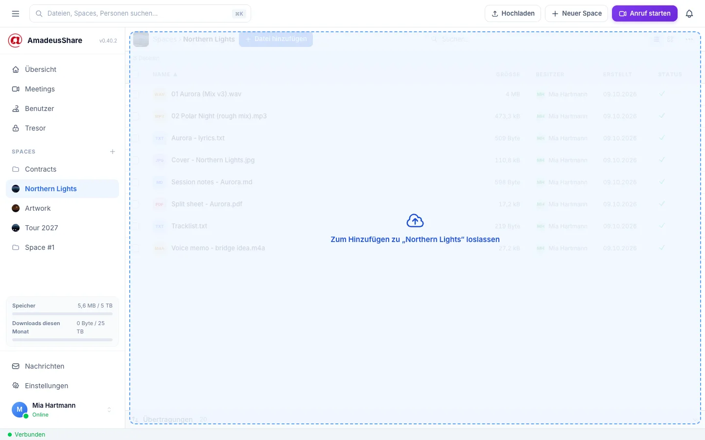Click the ⌘K shortcut badge in search
The image size is (705, 440).
point(239,14)
